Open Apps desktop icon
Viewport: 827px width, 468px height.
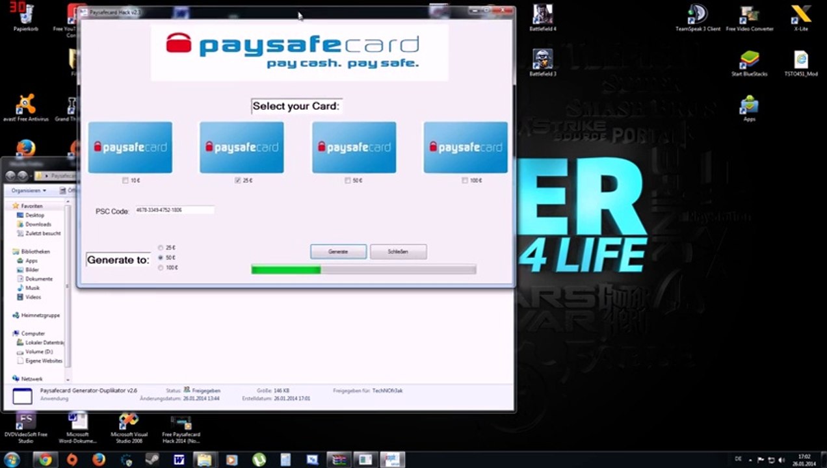750,108
